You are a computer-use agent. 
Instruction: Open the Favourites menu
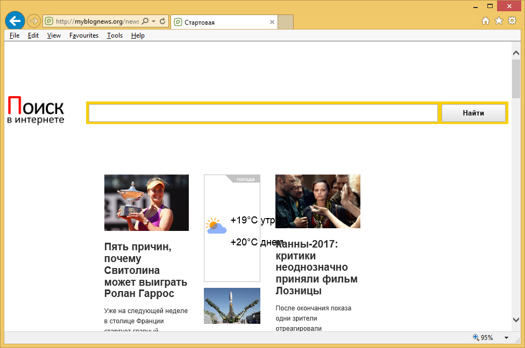(84, 35)
